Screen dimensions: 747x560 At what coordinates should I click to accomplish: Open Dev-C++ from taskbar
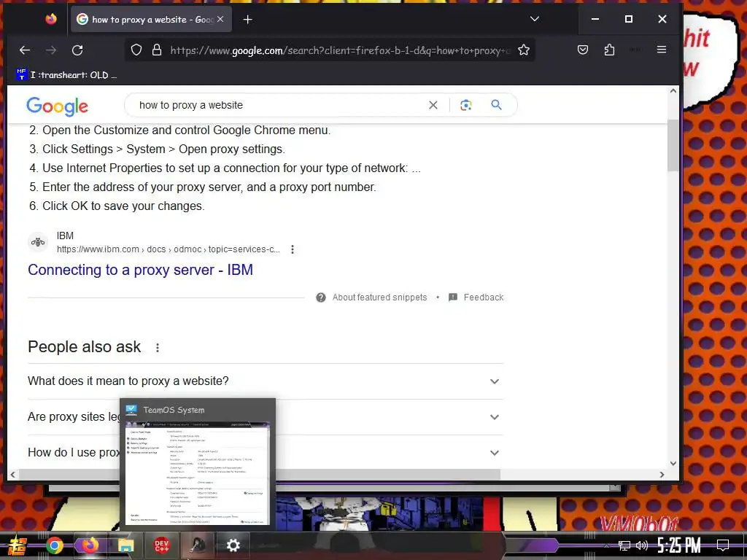161,545
